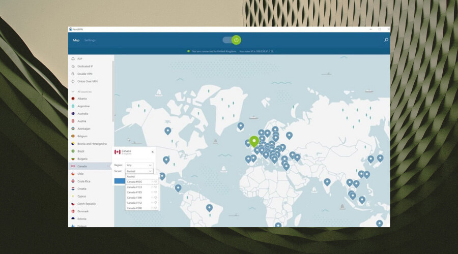Close the Canada server popup
The width and height of the screenshot is (458, 254).
[153, 151]
